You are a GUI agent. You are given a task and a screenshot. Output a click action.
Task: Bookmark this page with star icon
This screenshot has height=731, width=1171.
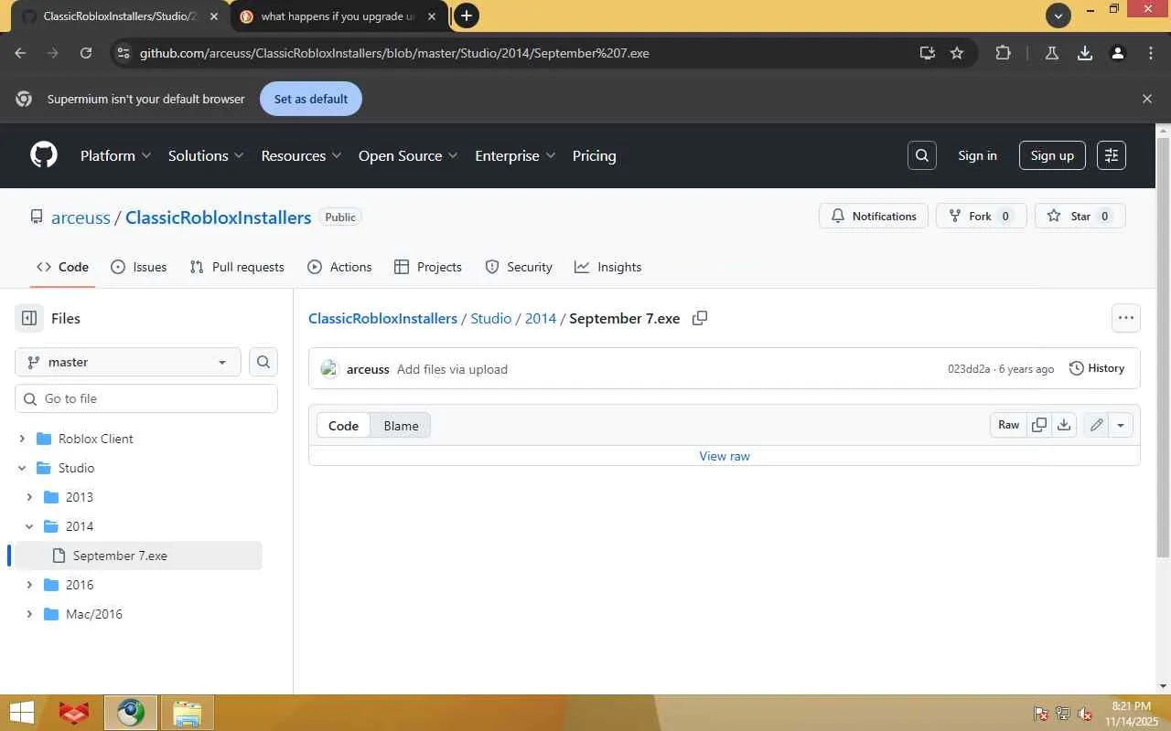tap(957, 53)
